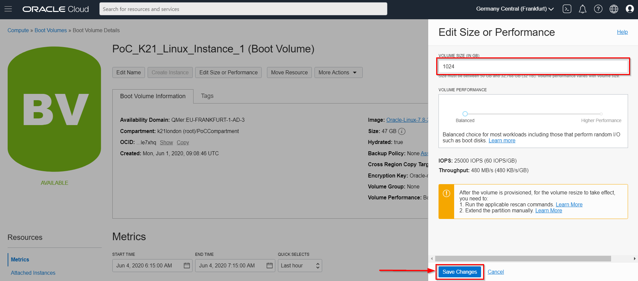Open the help question mark icon

(598, 9)
